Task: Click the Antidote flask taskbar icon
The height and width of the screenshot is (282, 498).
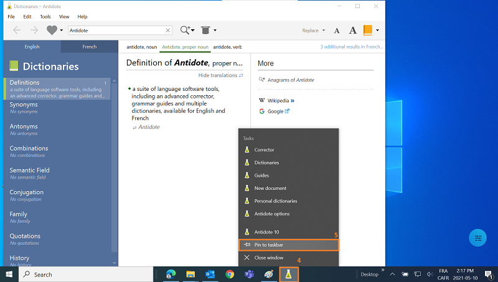Action: (x=288, y=274)
